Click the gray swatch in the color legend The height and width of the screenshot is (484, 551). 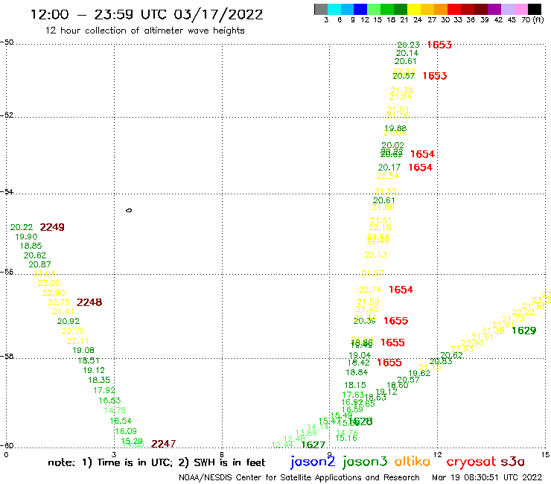tap(321, 9)
